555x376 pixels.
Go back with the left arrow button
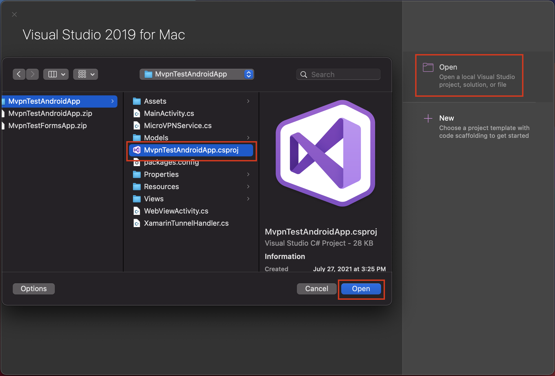(19, 74)
